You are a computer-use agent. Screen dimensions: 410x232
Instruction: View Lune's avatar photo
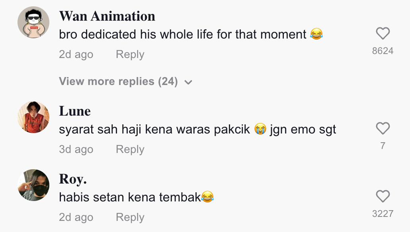pos(33,117)
